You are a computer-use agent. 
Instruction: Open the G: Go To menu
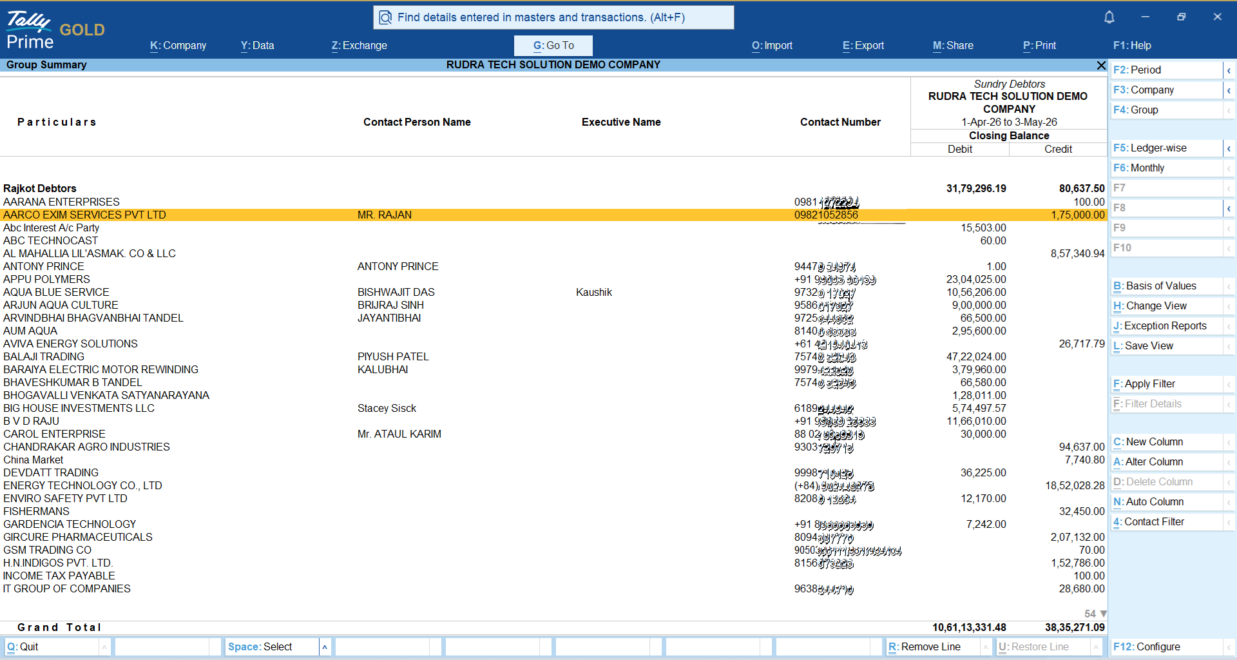[553, 46]
